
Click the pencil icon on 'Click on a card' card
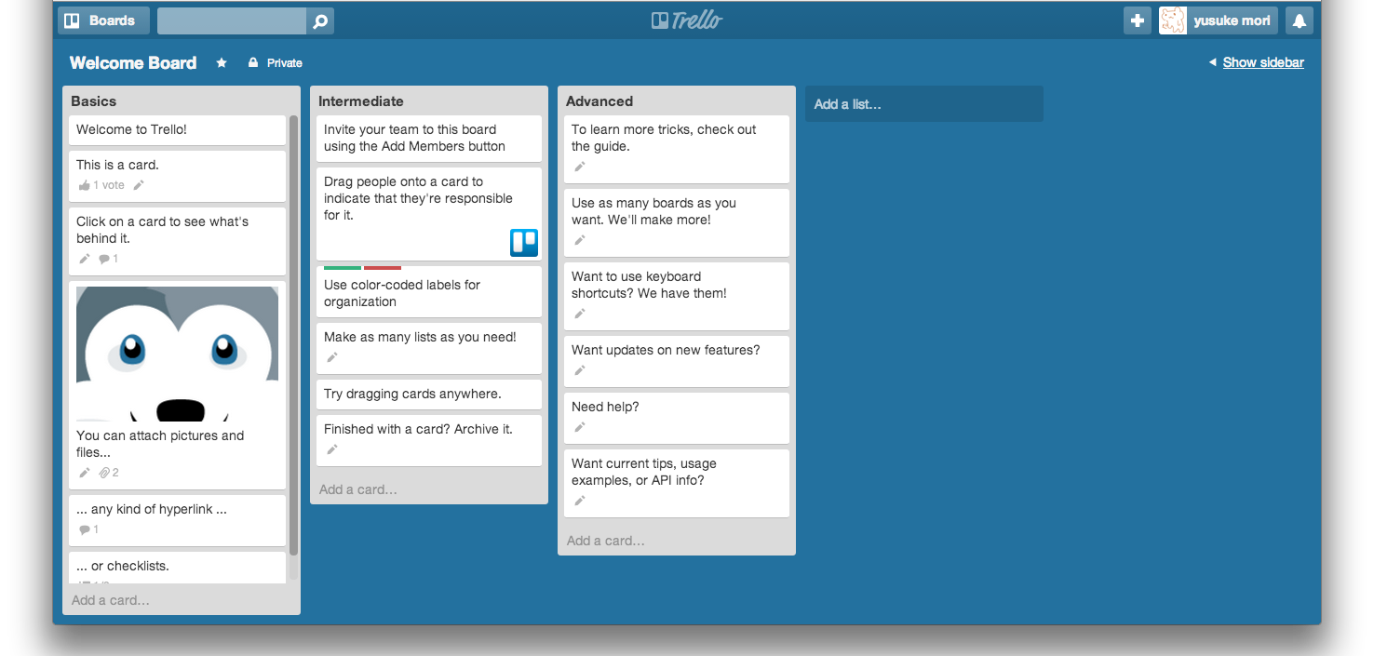coord(85,259)
